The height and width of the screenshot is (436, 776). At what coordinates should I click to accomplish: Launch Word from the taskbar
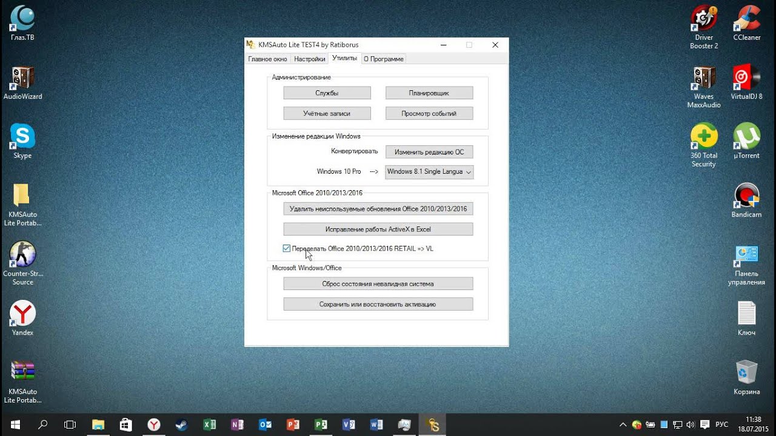(x=377, y=424)
